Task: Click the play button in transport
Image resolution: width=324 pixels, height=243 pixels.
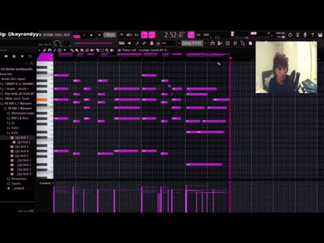Action: tap(84, 35)
